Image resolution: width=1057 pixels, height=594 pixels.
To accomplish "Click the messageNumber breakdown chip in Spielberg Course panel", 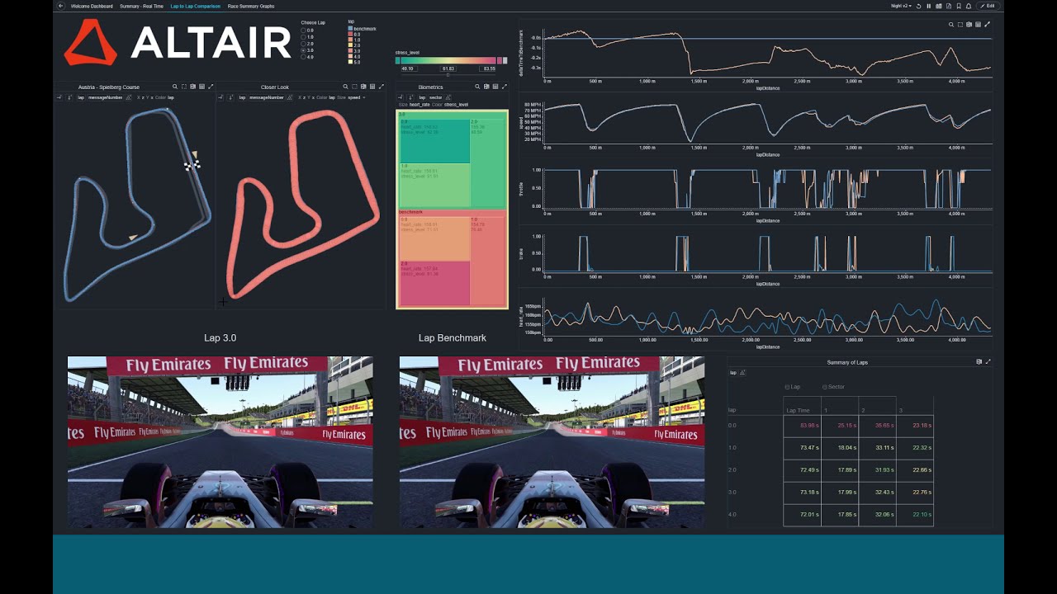I will 105,97.
